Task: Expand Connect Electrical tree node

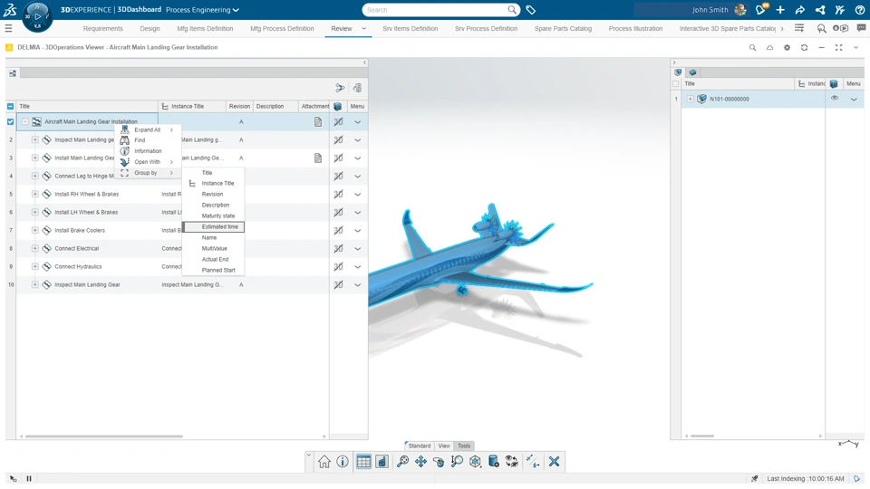Action: 35,248
